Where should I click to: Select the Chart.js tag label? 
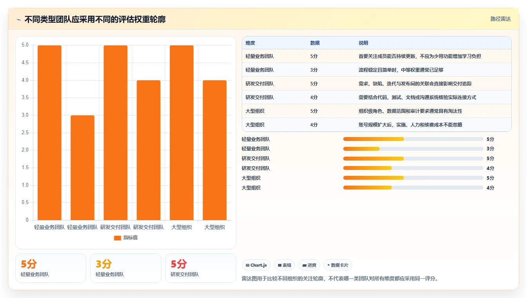259,265
